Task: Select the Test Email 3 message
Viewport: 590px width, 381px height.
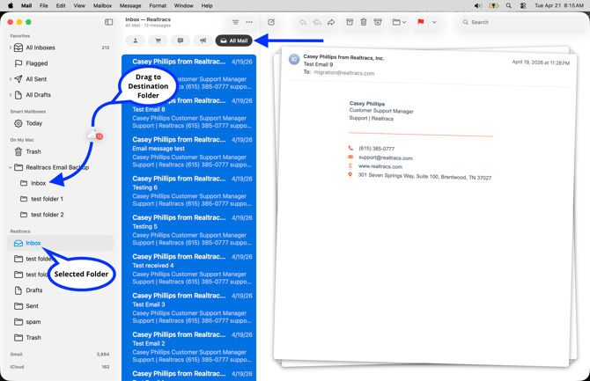Action: pyautogui.click(x=189, y=308)
